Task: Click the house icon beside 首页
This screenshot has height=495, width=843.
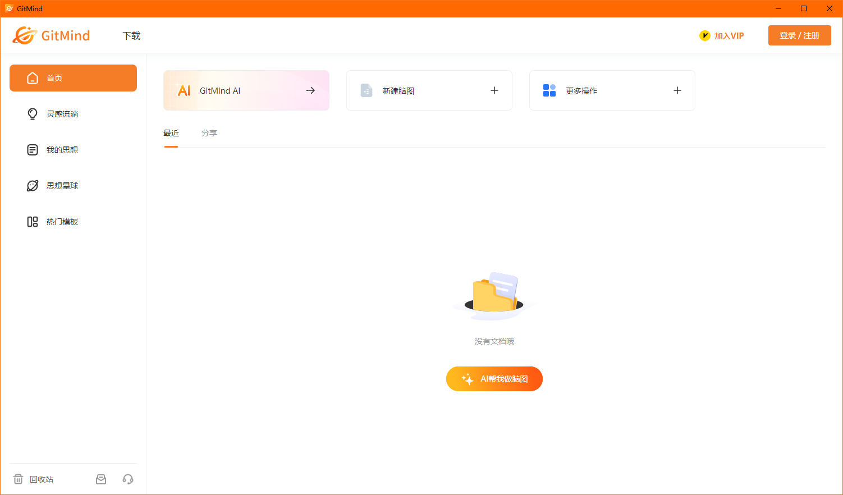Action: (33, 78)
